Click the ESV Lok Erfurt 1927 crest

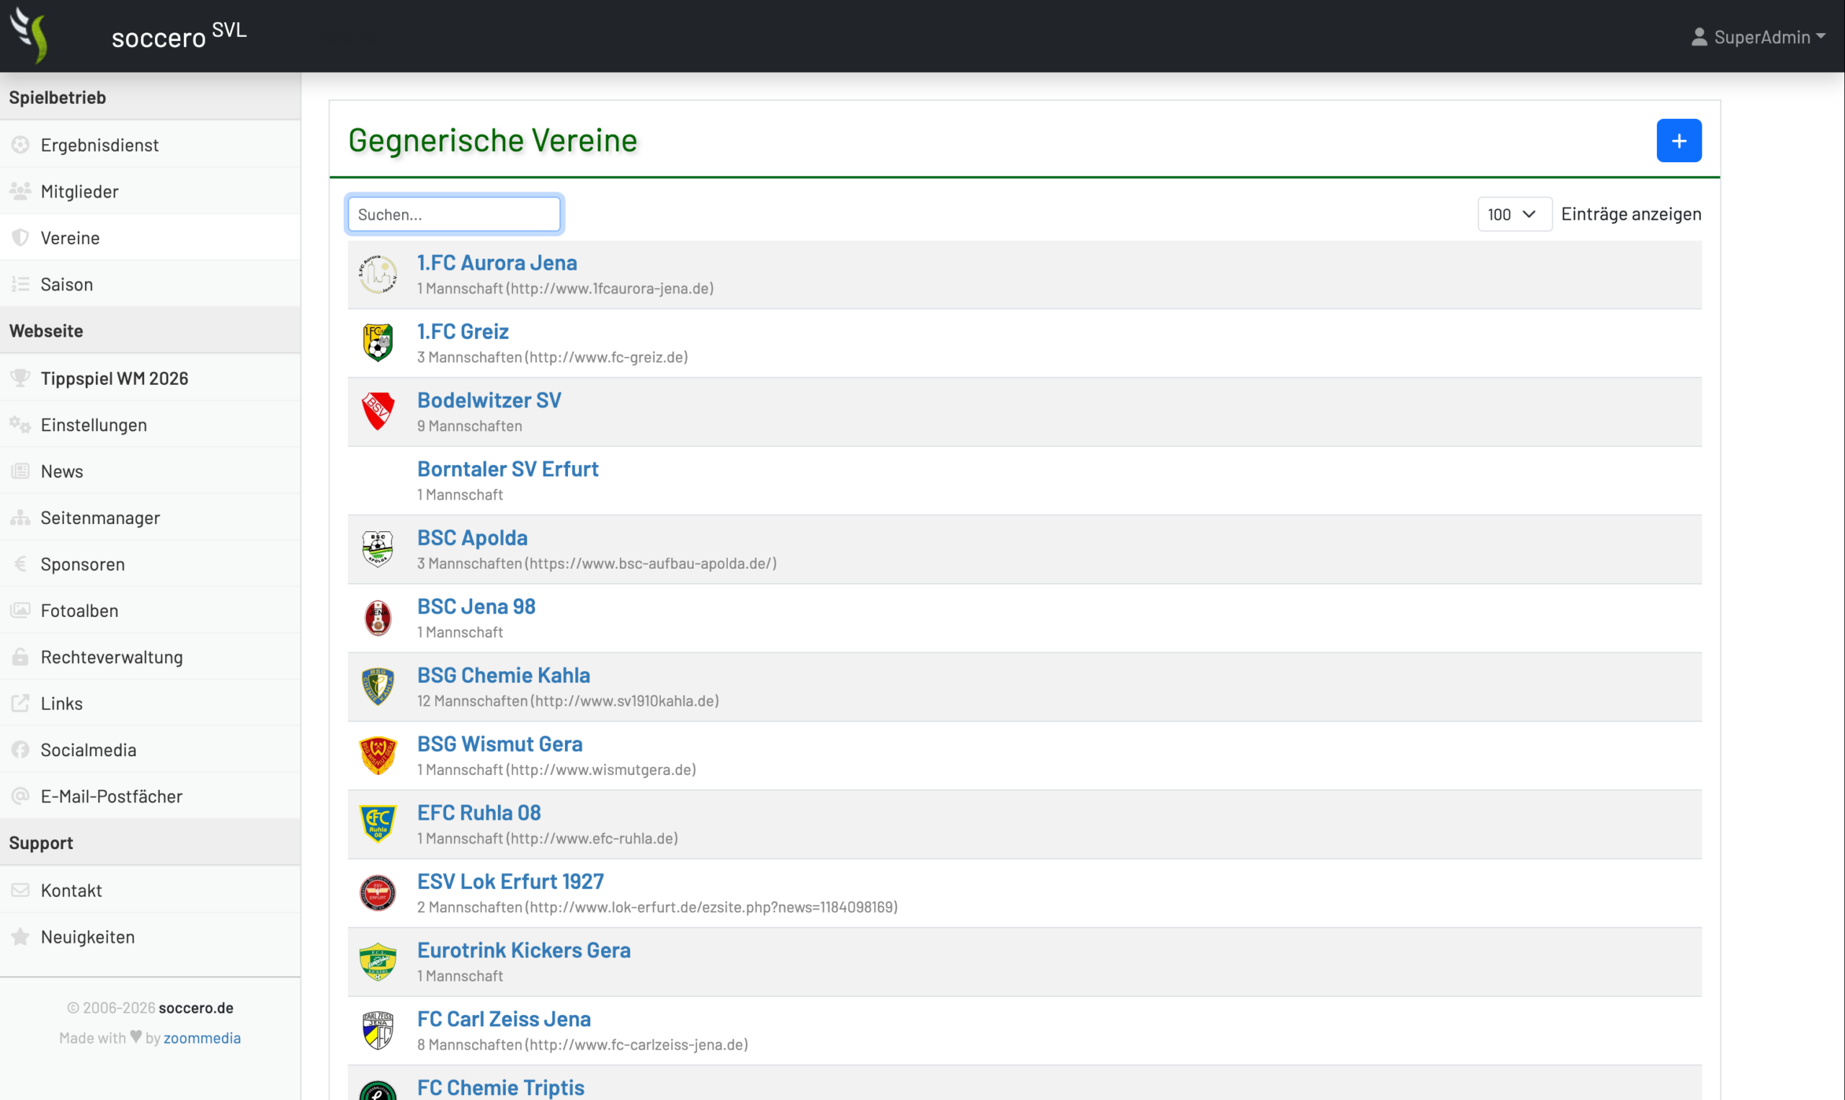point(378,892)
